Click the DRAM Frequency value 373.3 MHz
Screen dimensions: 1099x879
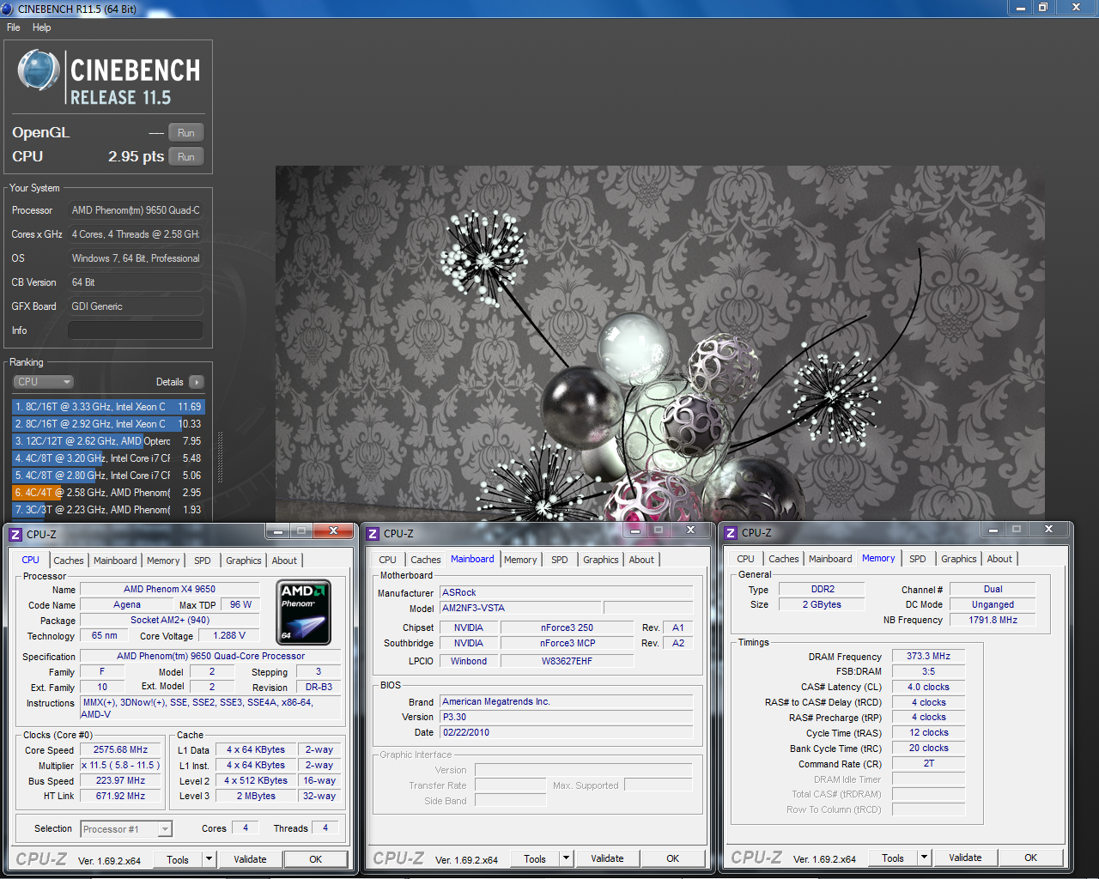(x=928, y=656)
